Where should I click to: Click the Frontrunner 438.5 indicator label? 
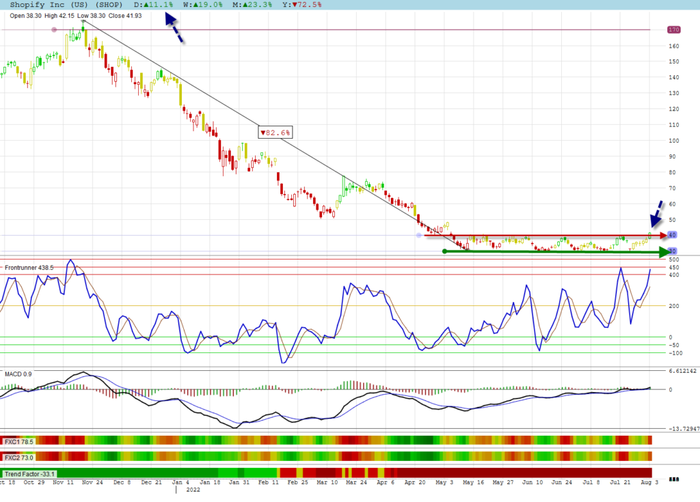tap(29, 268)
